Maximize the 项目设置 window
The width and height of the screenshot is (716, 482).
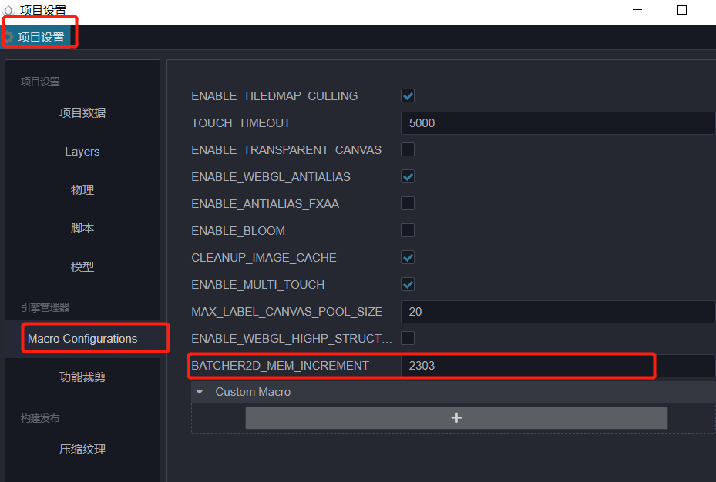point(682,10)
